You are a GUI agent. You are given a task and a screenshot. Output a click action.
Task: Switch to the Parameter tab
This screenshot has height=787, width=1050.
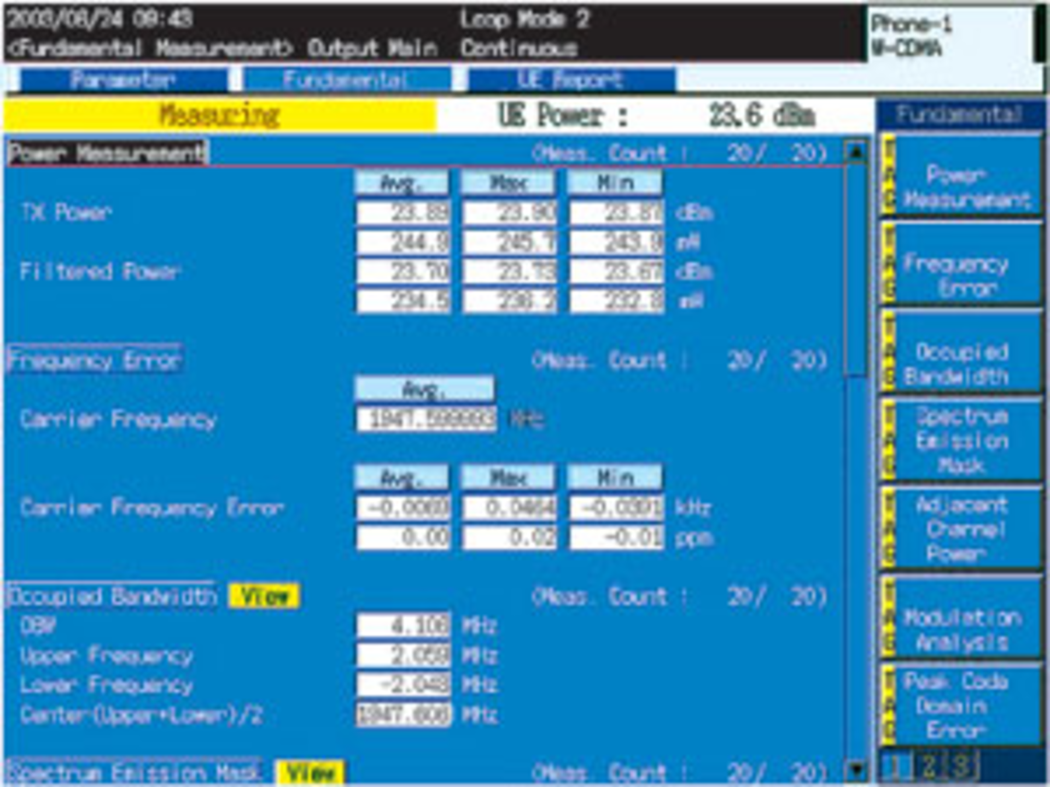pos(123,80)
